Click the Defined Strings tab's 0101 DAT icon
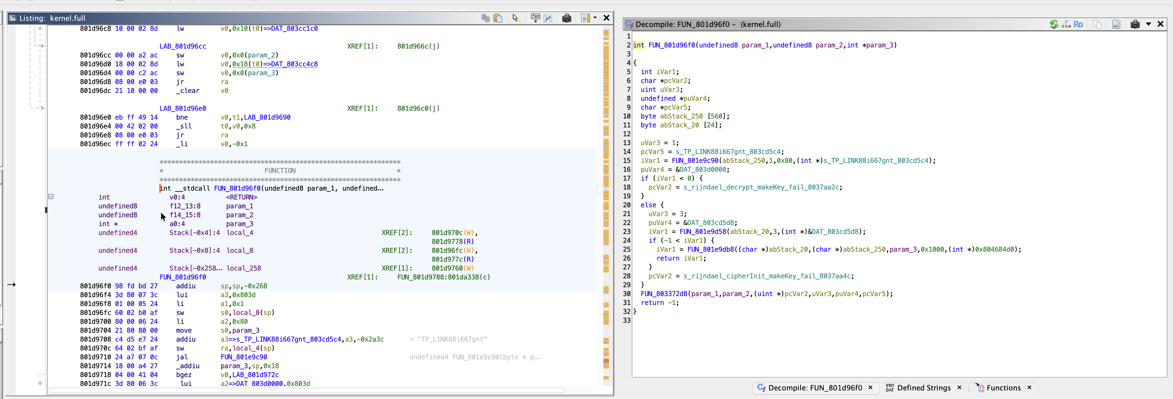 (890, 388)
